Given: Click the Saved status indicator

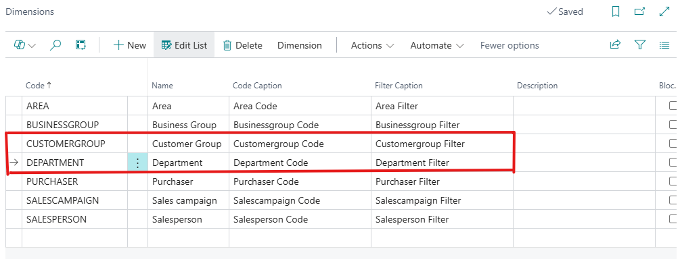Looking at the screenshot, I should 565,11.
